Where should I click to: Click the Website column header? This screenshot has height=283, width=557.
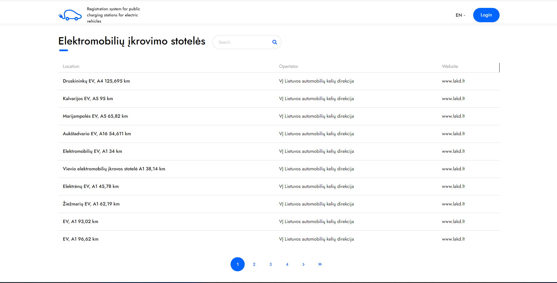450,66
